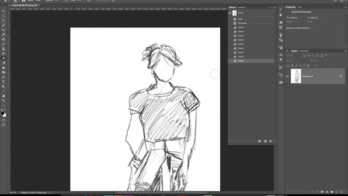Select the Path Selection tool
This screenshot has width=348, height=196.
coord(4,86)
